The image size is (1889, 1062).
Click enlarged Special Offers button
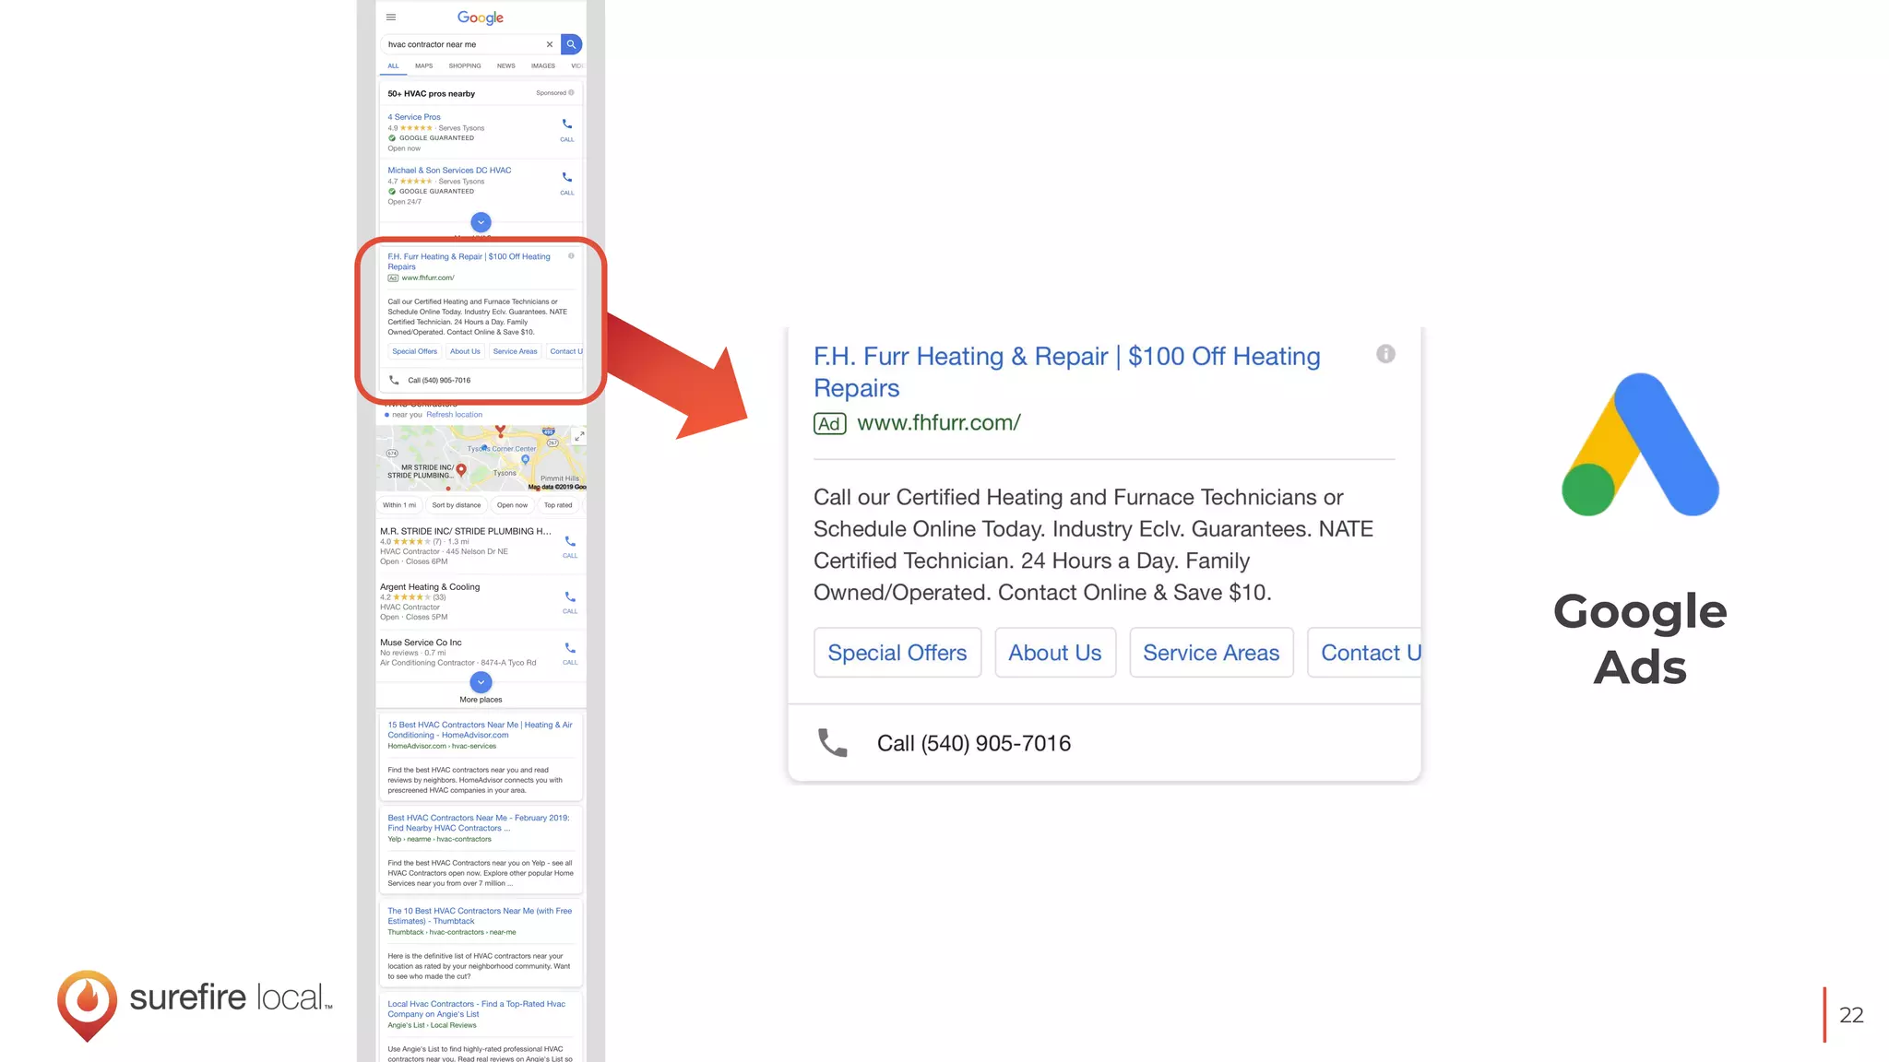(x=897, y=653)
